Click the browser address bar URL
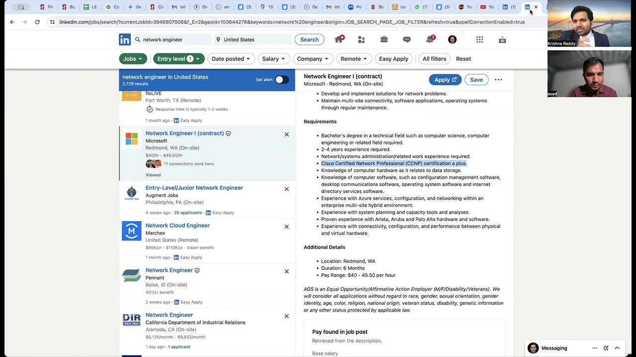The height and width of the screenshot is (357, 636). click(292, 22)
